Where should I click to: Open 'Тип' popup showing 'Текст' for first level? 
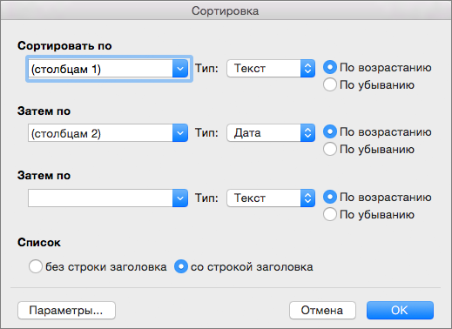[271, 69]
